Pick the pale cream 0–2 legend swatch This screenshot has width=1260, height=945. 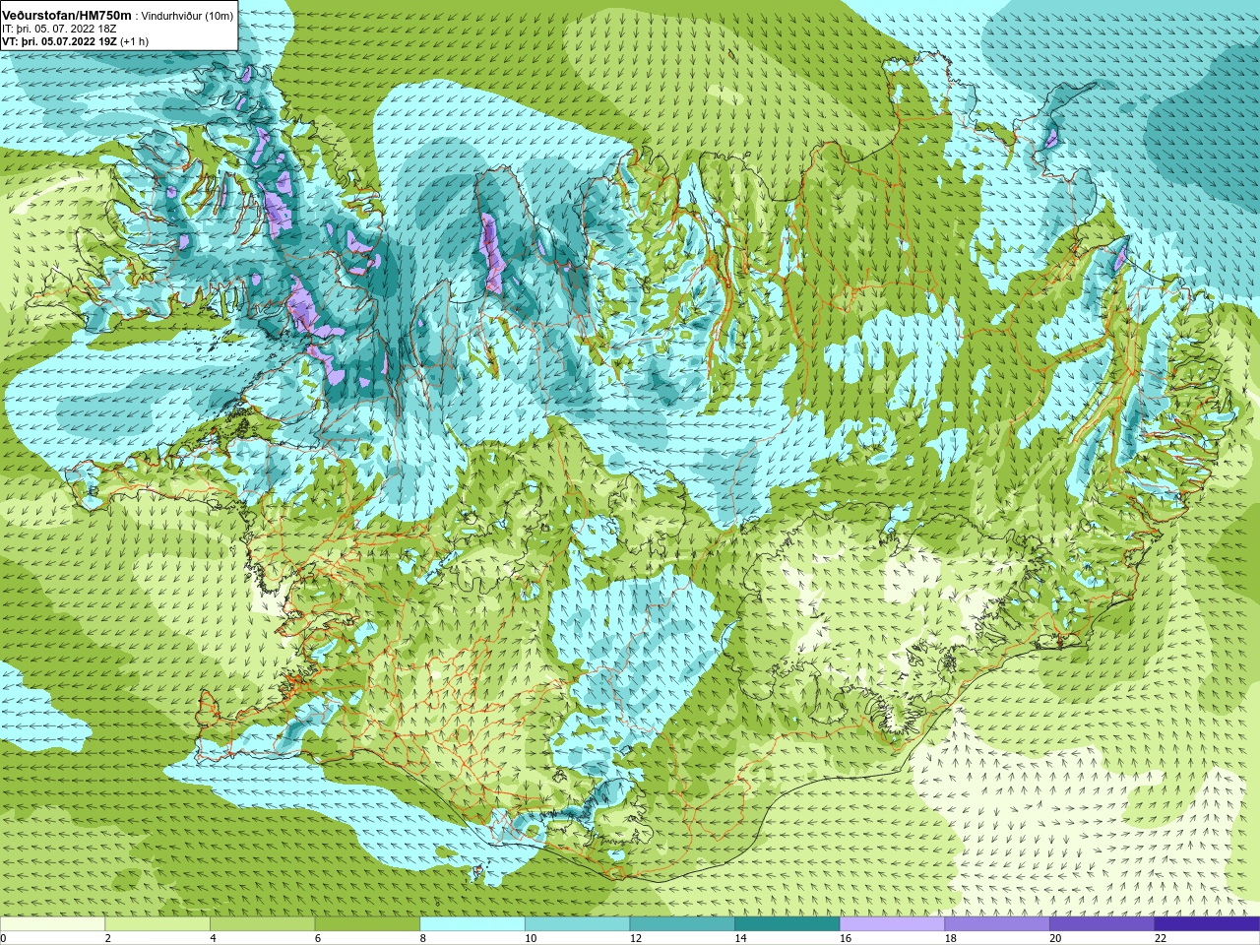point(52,924)
